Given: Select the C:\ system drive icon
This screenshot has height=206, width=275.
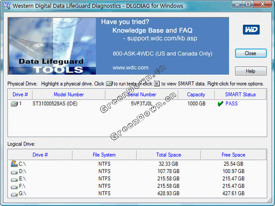Looking at the screenshot, I should pos(14,164).
